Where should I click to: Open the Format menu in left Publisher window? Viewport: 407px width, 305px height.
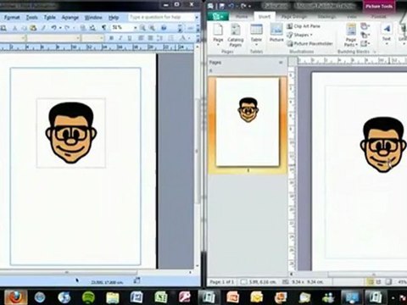coord(12,18)
